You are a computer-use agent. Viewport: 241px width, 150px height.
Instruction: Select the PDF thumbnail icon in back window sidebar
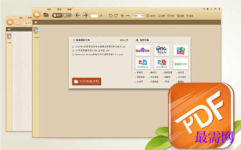9,36
